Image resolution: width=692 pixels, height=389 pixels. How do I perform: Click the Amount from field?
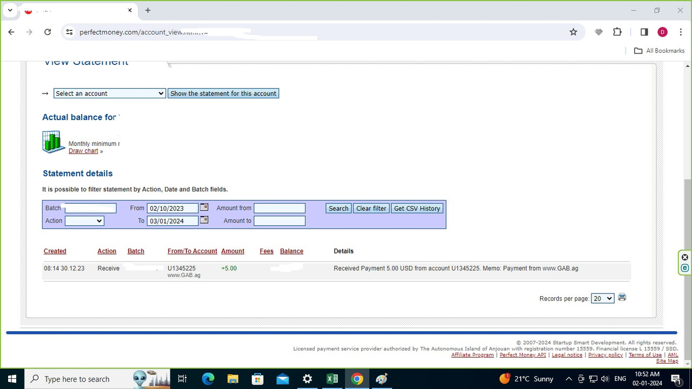click(x=280, y=209)
